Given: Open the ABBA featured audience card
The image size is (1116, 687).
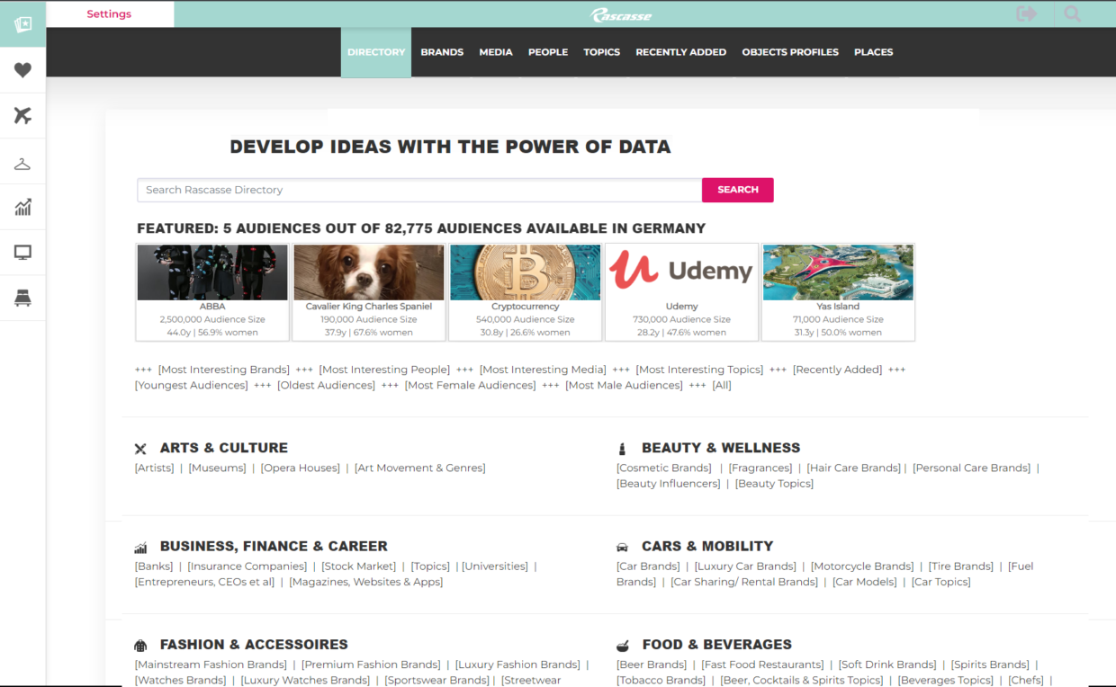Looking at the screenshot, I should click(212, 292).
